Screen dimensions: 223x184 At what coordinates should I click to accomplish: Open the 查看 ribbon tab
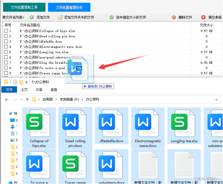[54, 90]
